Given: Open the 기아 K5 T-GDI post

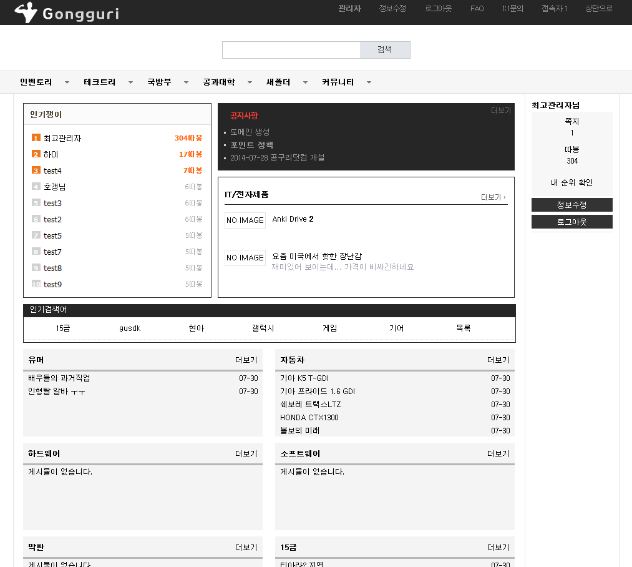Looking at the screenshot, I should 304,378.
